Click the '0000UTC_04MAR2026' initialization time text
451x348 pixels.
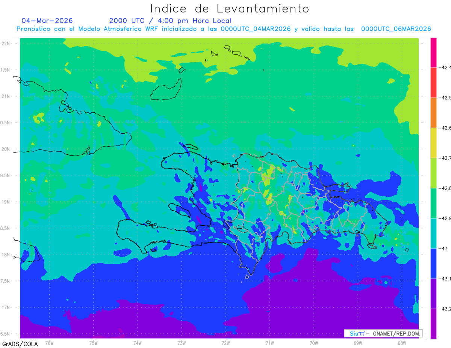pos(256,29)
